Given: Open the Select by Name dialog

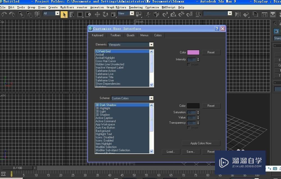Looking at the screenshot, I should pyautogui.click(x=72, y=14).
